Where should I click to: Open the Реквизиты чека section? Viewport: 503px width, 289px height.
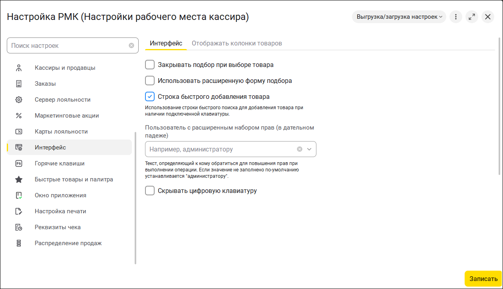(70, 227)
